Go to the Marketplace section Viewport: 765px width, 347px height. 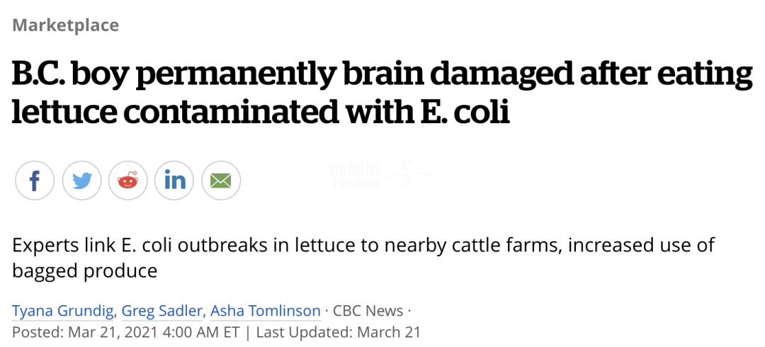(x=65, y=25)
